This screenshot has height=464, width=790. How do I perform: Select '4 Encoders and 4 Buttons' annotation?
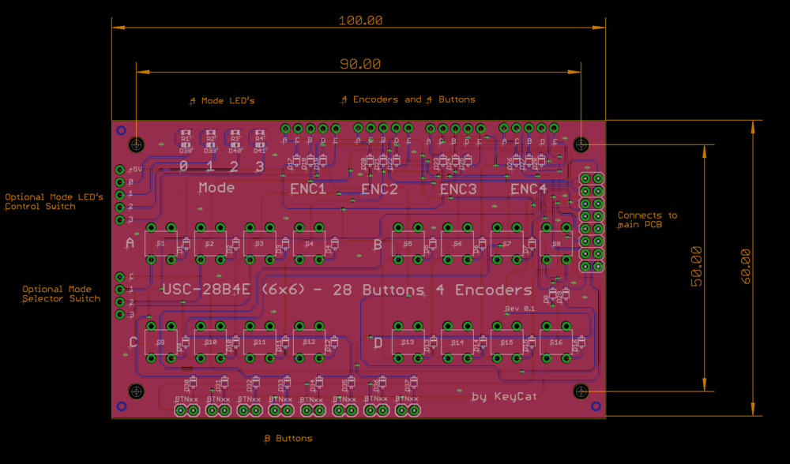(408, 99)
